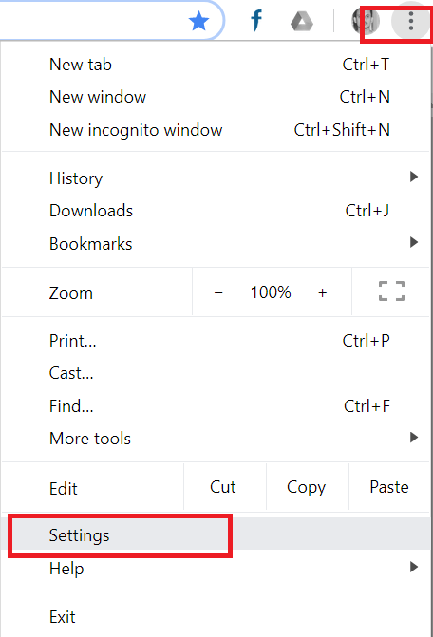433x637 pixels.
Task: Open the Facebook extension icon
Action: coord(256,21)
